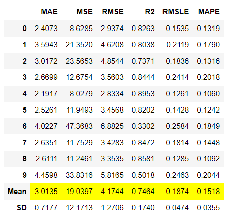Click SD value 12.1713 under MSE
The image size is (228, 218).
pos(79,208)
